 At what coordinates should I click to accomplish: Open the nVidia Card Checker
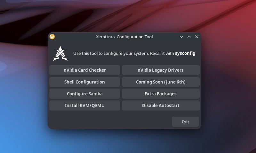click(x=85, y=70)
